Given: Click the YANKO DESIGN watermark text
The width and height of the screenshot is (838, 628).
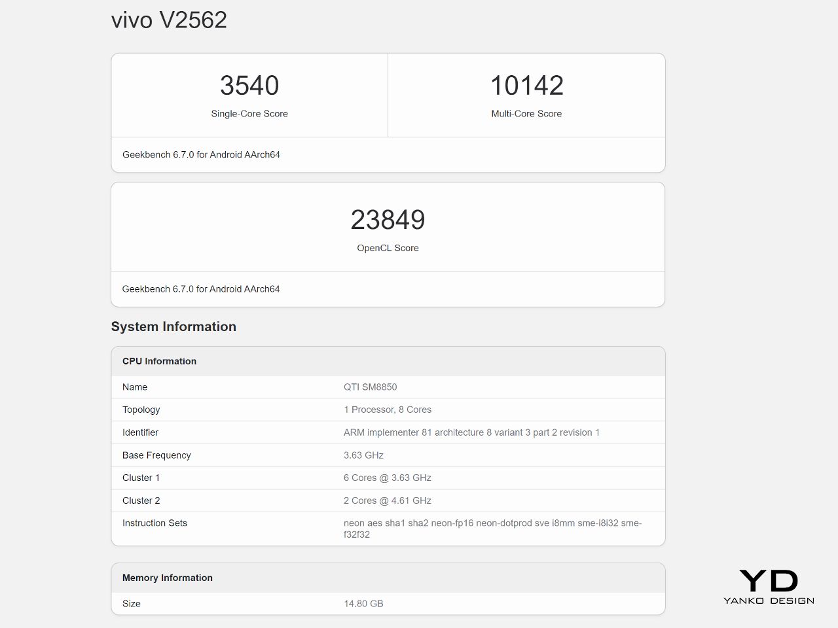Looking at the screenshot, I should tap(769, 601).
